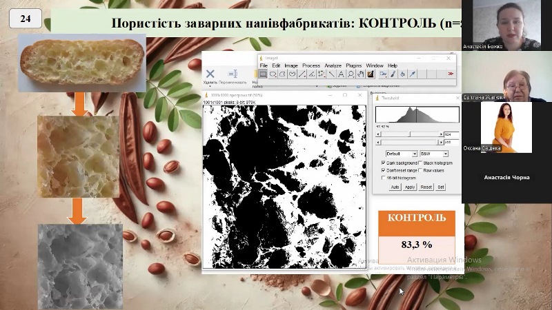
Task: Open the Default threshold method dropdown
Action: (x=401, y=153)
